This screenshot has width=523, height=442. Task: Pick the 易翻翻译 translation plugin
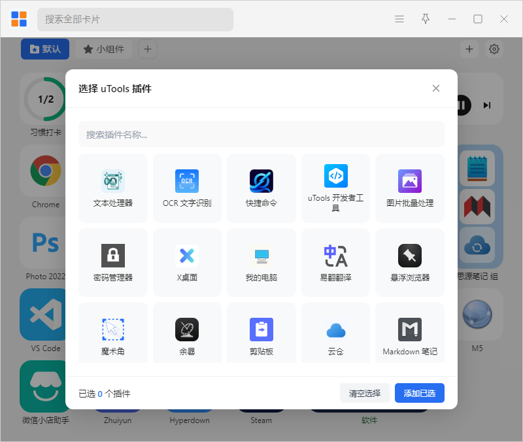coord(335,263)
